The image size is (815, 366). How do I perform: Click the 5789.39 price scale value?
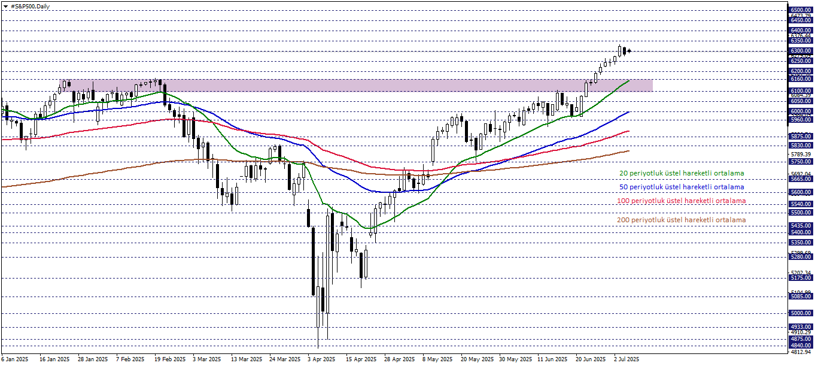[x=800, y=155]
